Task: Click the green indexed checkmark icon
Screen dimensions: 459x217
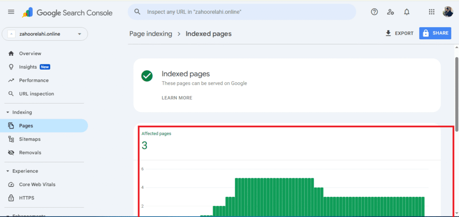Action: (147, 76)
